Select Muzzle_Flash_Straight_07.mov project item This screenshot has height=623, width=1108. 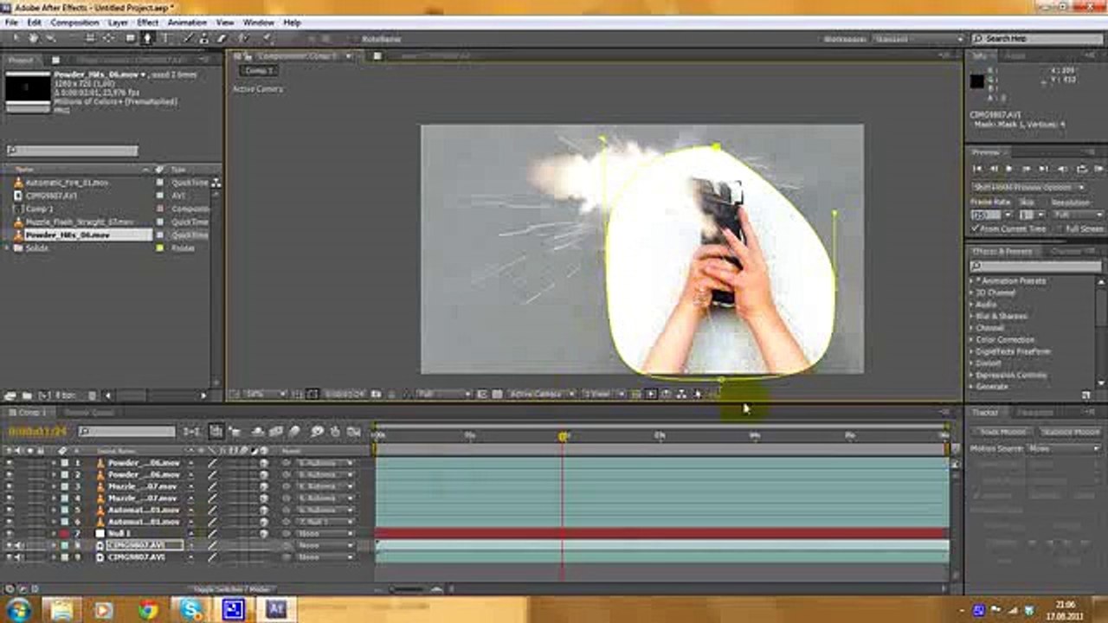click(80, 222)
